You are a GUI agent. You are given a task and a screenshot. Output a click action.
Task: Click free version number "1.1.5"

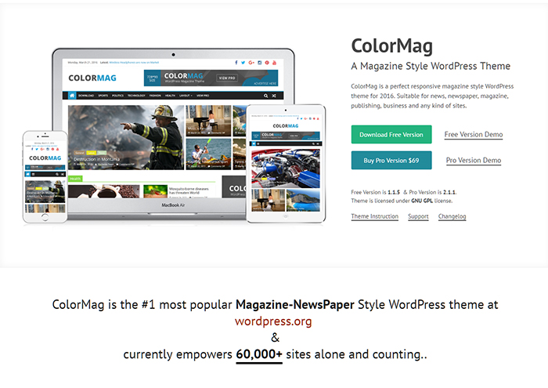[x=394, y=192]
